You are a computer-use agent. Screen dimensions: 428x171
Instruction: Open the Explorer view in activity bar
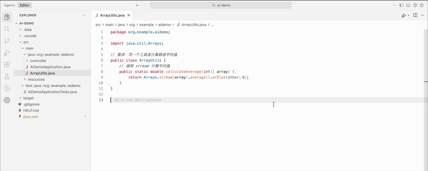click(x=7, y=17)
